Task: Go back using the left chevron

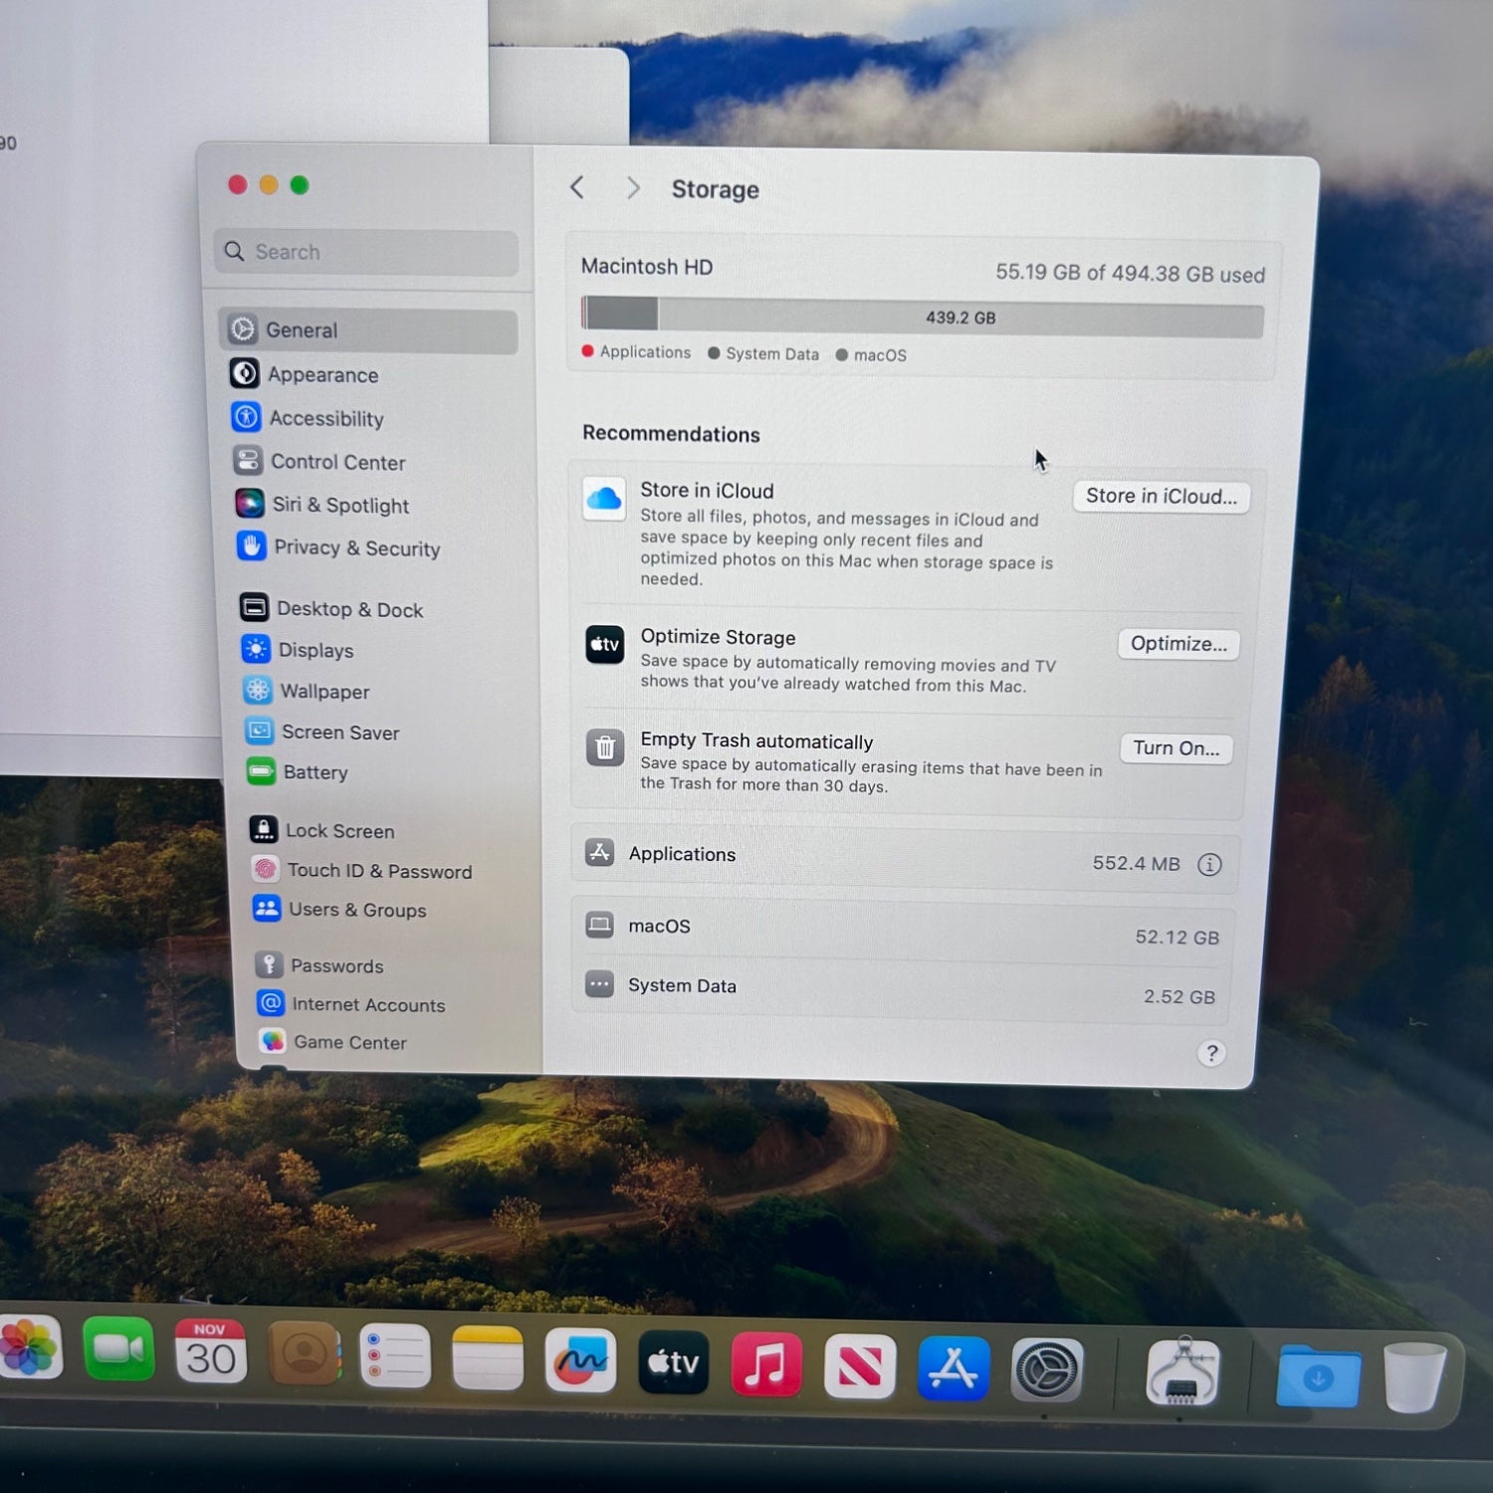Action: (x=577, y=187)
